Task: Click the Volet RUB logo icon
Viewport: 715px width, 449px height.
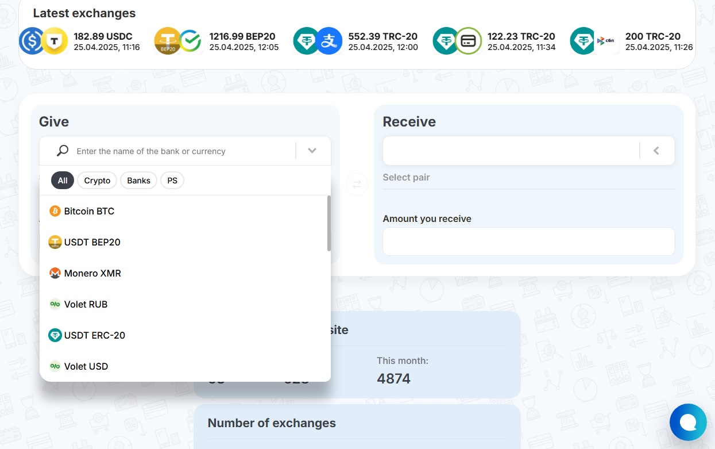Action: (55, 304)
